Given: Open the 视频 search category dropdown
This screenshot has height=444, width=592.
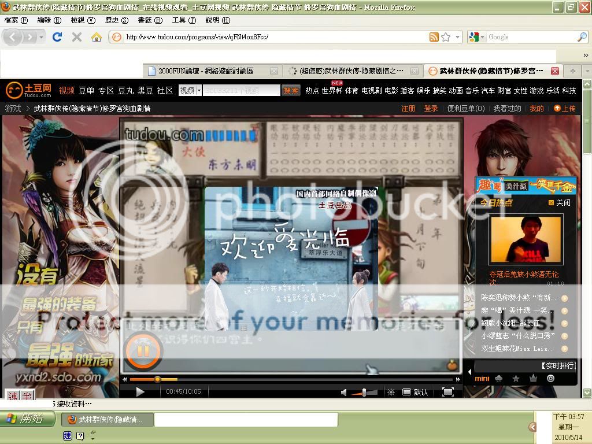Looking at the screenshot, I should pos(190,91).
